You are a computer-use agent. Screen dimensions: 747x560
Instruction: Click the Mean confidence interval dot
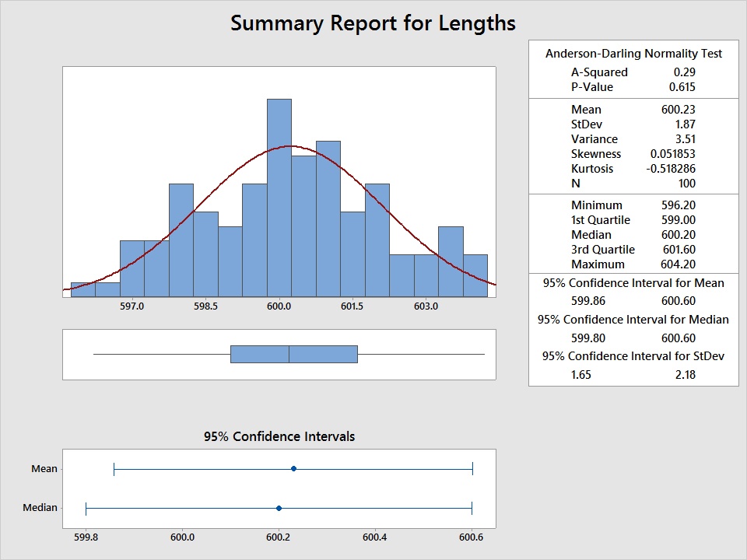[293, 468]
